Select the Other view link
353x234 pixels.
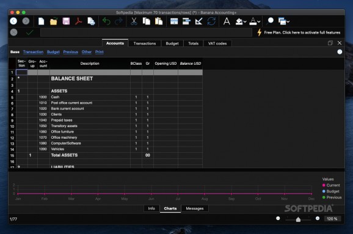point(87,52)
